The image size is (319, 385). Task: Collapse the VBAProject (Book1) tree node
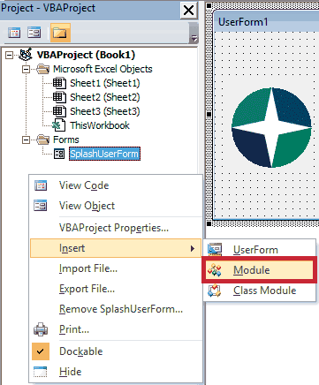tap(10, 55)
